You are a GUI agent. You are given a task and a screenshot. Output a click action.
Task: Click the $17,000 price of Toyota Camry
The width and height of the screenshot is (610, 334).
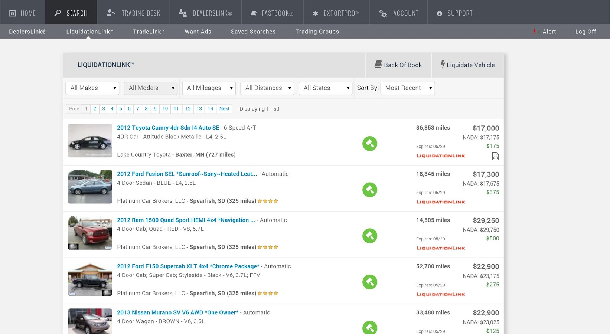click(486, 128)
